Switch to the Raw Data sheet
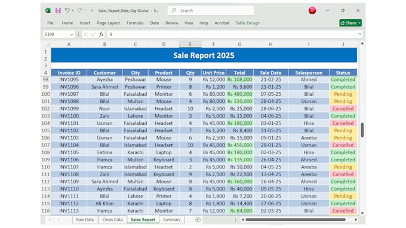Viewport: 406px width, 228px height. coord(85,220)
